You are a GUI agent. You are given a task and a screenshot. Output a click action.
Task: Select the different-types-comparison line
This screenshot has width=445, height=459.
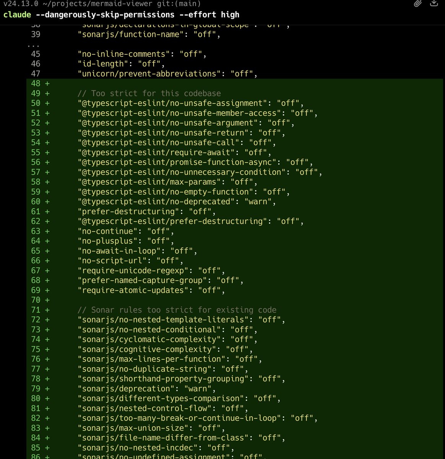tap(179, 399)
